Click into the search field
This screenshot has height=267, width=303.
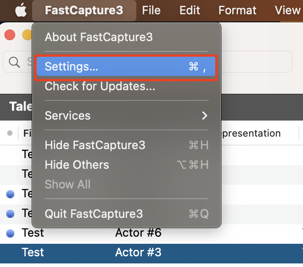point(258,62)
